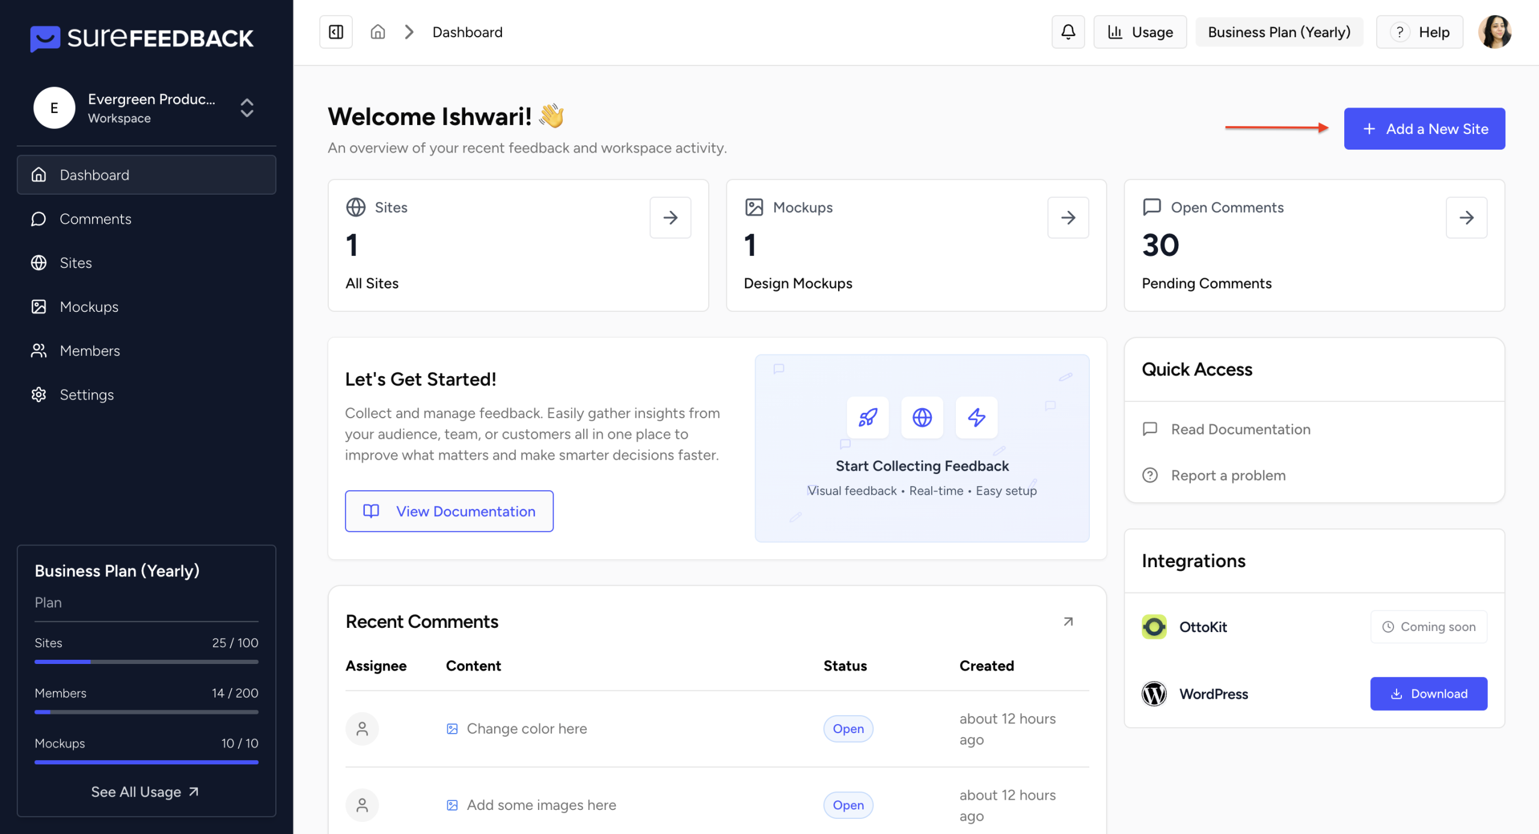This screenshot has height=834, width=1539.
Task: Open the Business Plan (Yearly) header button
Action: (1279, 32)
